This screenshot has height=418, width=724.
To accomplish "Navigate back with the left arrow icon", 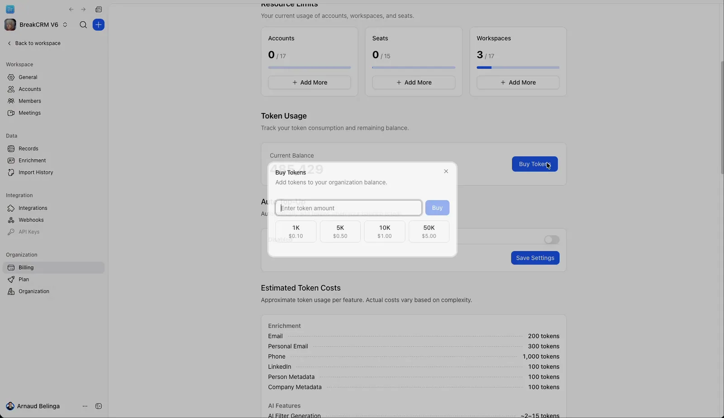I will tap(71, 9).
